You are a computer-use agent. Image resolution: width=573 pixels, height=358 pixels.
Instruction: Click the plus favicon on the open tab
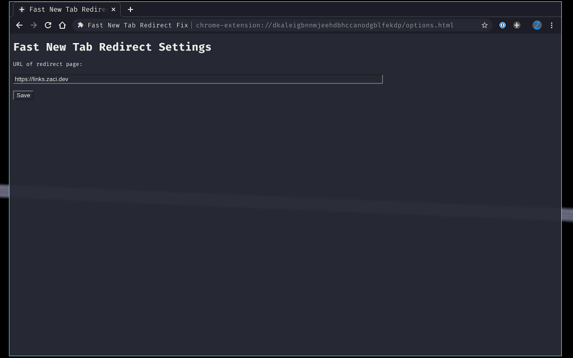pos(21,9)
